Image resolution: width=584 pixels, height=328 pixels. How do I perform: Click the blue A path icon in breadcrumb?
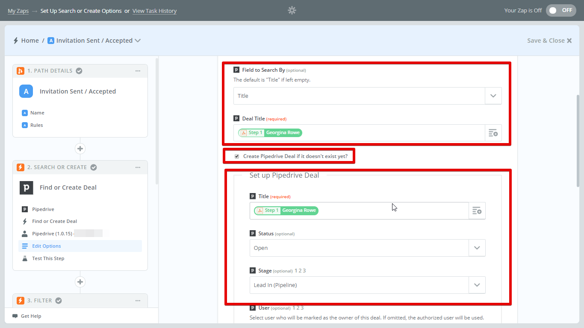tap(51, 41)
